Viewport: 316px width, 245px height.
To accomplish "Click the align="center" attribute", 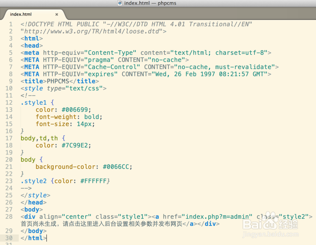I will (x=65, y=217).
